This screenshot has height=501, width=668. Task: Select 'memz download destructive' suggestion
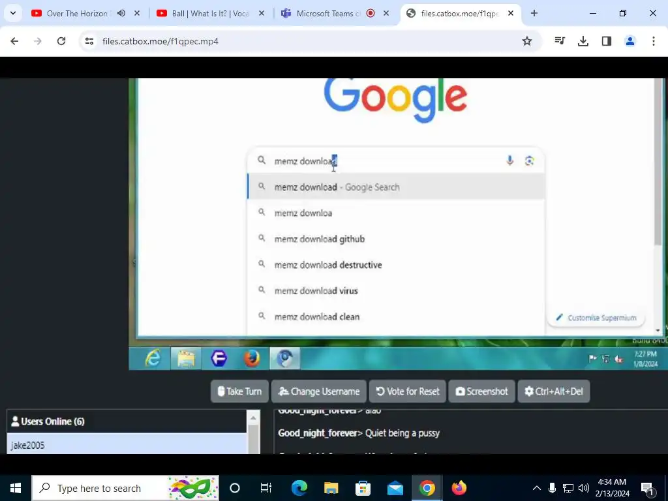pyautogui.click(x=396, y=265)
